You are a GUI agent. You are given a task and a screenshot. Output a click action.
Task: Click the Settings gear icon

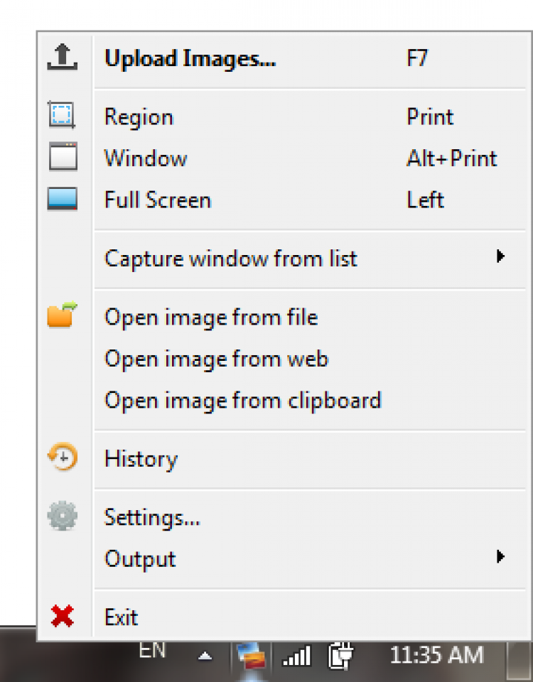point(63,516)
